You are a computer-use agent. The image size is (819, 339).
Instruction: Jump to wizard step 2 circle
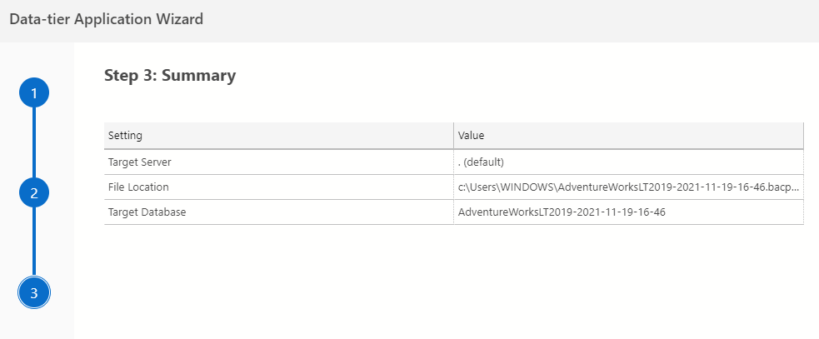click(34, 192)
